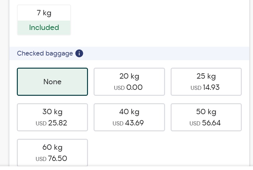Click the 7 kg Included cabin baggage box
The image size is (253, 170).
(44, 20)
